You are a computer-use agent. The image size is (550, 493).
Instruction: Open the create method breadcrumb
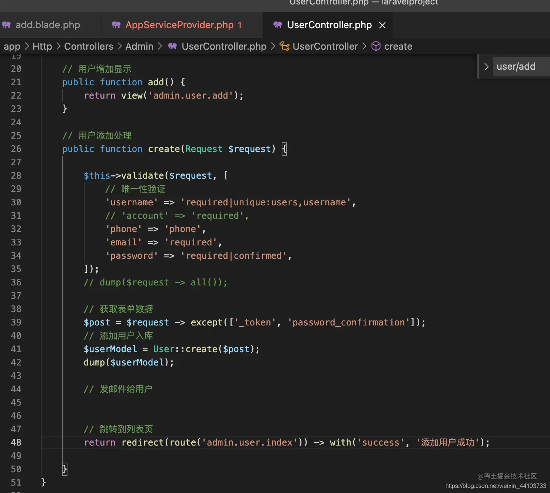pos(398,46)
